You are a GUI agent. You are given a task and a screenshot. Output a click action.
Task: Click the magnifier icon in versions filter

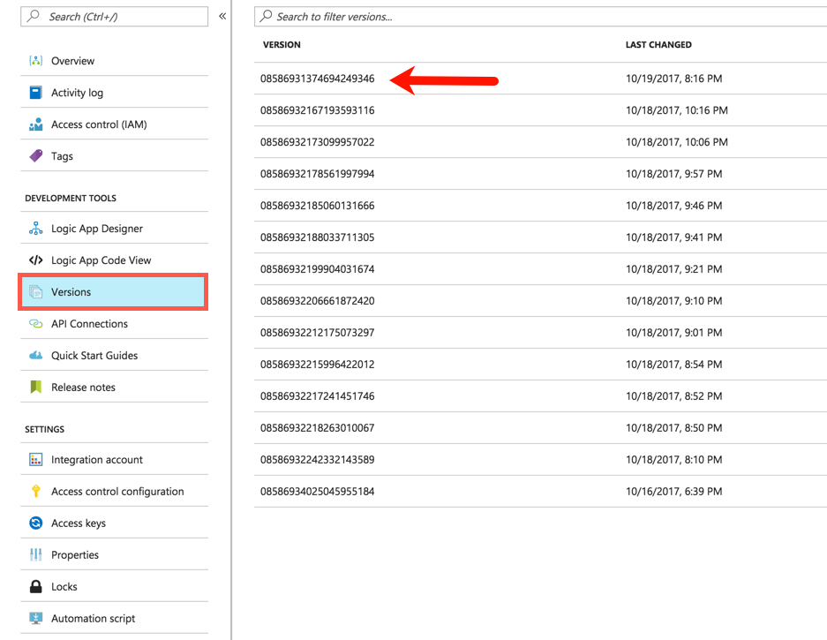(x=267, y=16)
